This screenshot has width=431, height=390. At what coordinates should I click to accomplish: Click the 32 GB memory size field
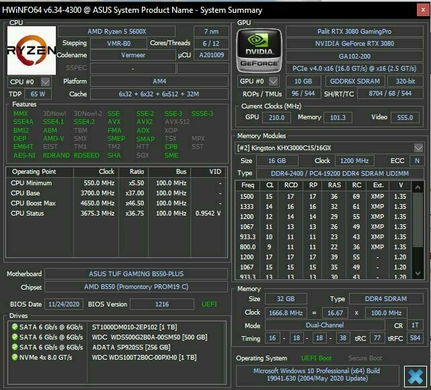pos(286,299)
